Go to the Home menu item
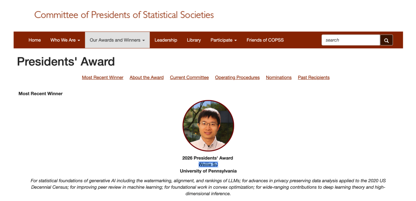 [35, 40]
